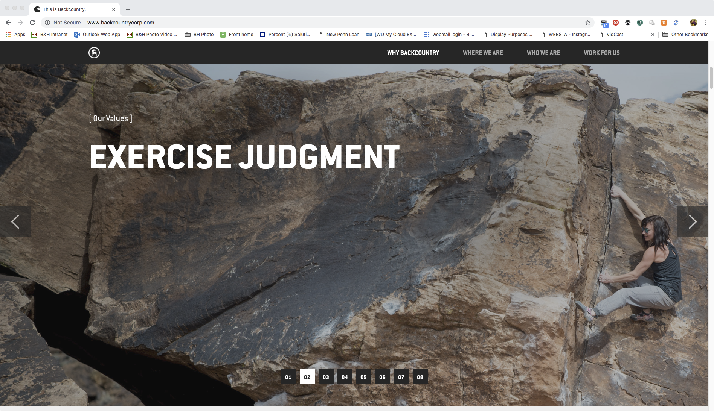Image resolution: width=714 pixels, height=411 pixels.
Task: Click the Our Values bracket label
Action: (x=111, y=118)
